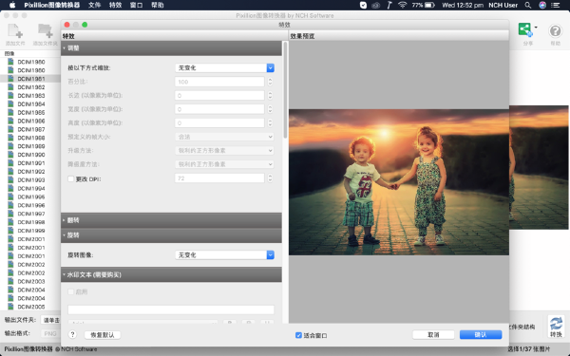Image resolution: width=570 pixels, height=356 pixels.
Task: Click the watermark text input field
Action: click(171, 309)
